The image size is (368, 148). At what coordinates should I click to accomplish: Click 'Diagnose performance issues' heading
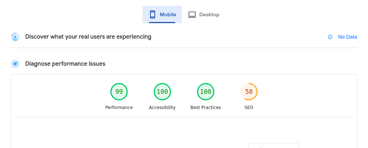coord(65,64)
